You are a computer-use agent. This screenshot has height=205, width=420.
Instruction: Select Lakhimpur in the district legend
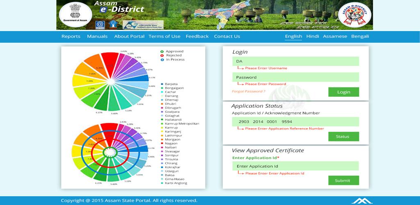click(x=173, y=135)
